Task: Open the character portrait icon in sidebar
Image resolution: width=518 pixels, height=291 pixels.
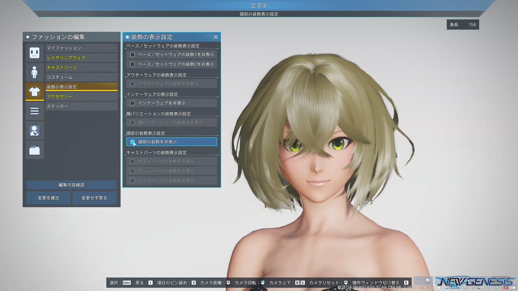Action: coord(35,130)
